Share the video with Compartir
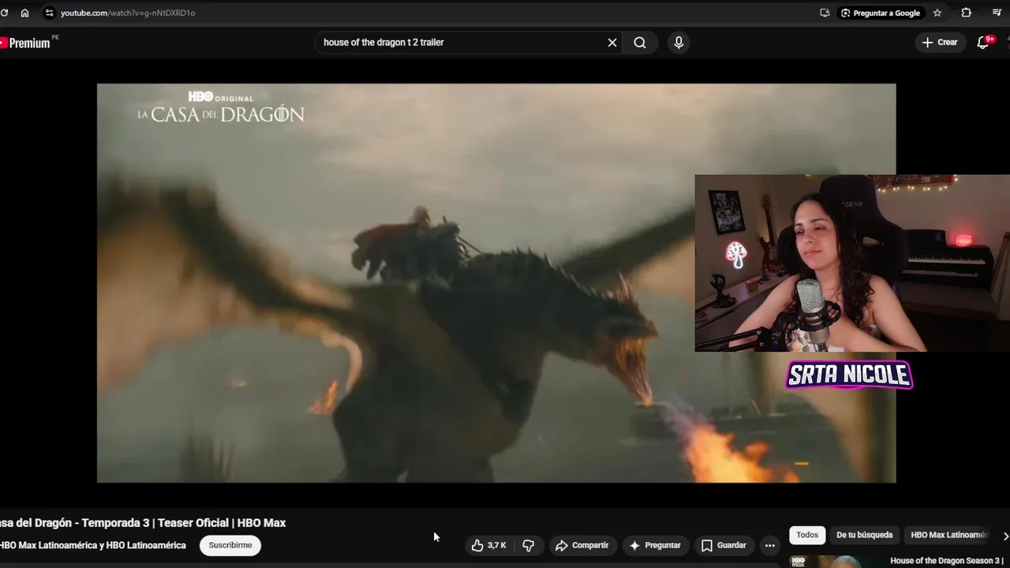 point(582,545)
